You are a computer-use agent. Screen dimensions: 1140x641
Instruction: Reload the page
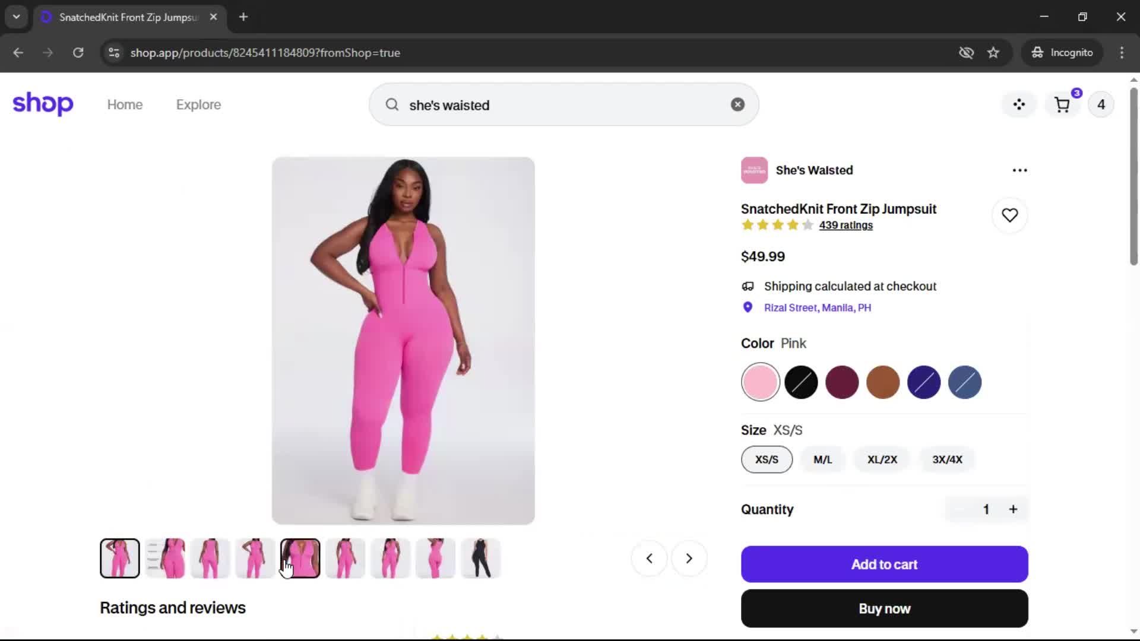click(78, 53)
